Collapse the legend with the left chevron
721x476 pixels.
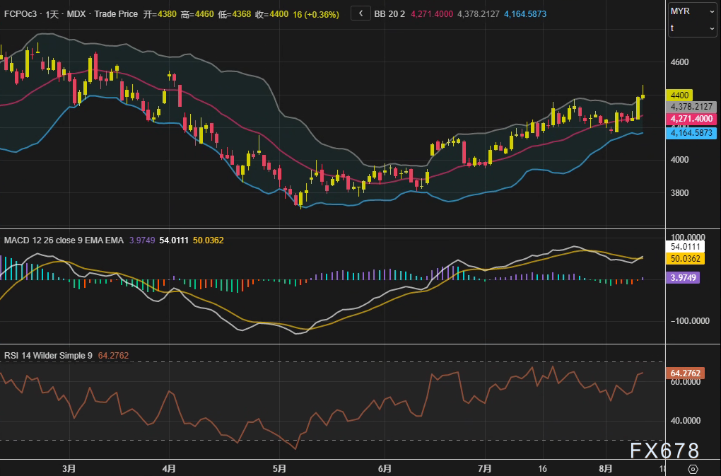click(x=360, y=13)
